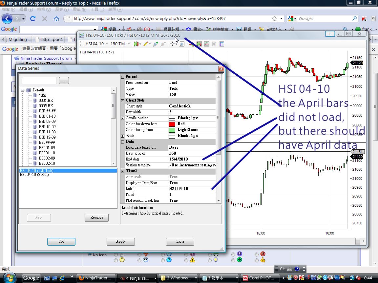Viewport: 378px width, 283px height.
Task: Open the chart properties panel icon
Action: pos(222,44)
